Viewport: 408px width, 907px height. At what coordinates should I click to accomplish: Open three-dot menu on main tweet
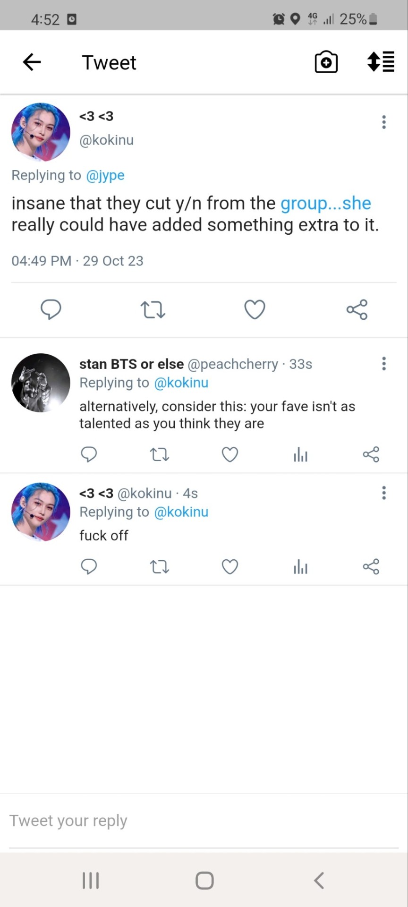coord(384,122)
